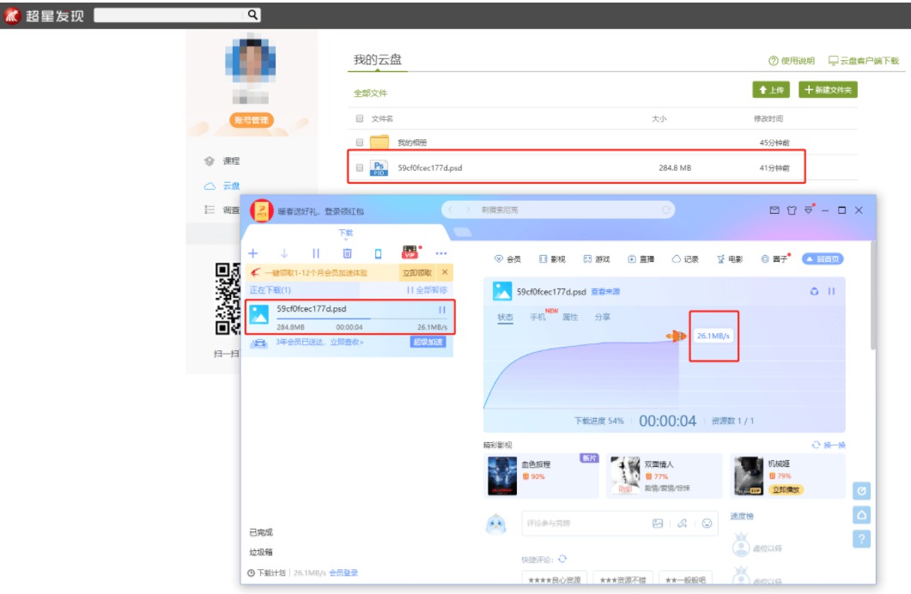
Task: Click the refresh side button above home icon
Action: point(861,491)
